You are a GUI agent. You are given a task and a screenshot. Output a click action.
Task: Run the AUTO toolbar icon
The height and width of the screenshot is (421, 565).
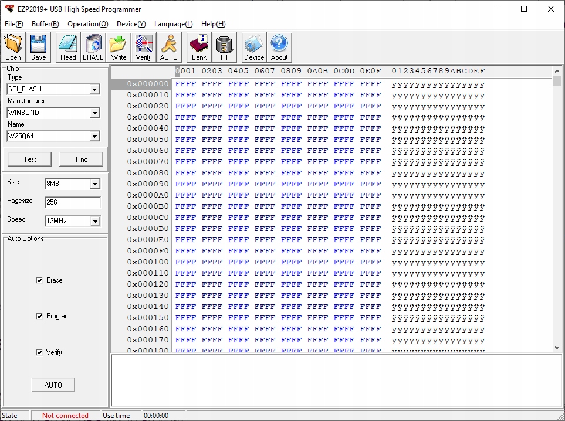point(168,47)
